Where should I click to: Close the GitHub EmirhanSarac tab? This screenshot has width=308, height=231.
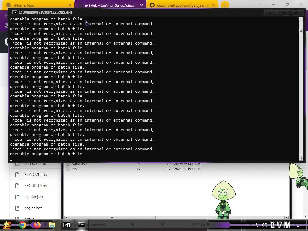[142, 5]
